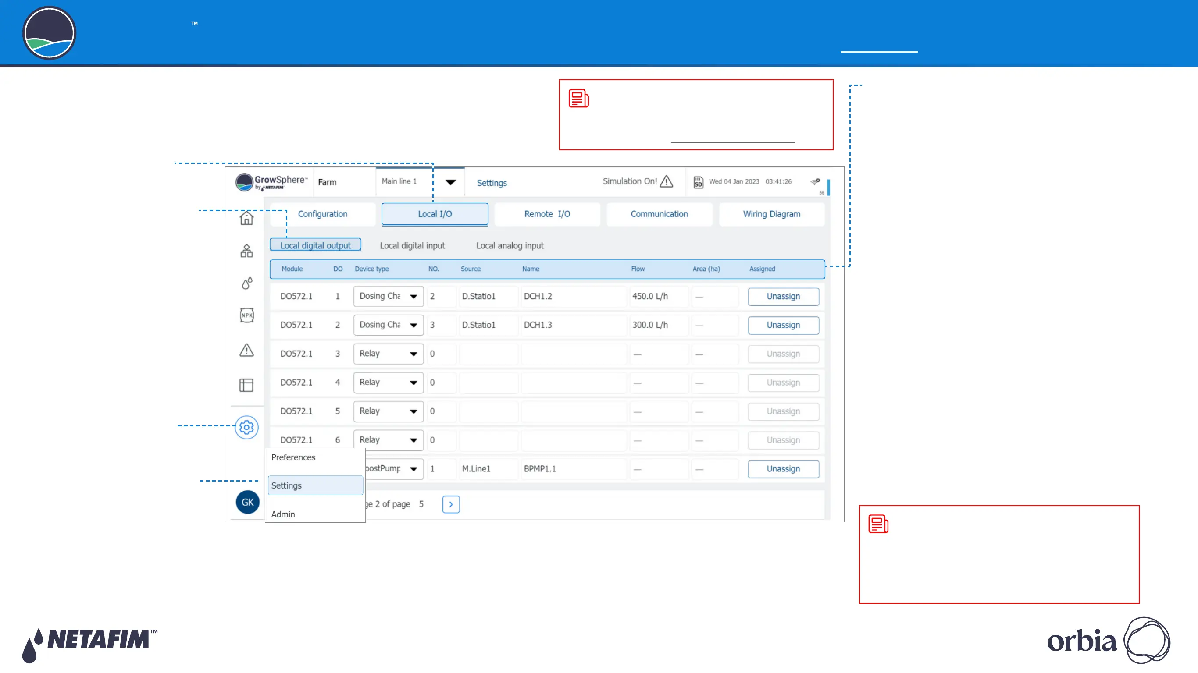Click the Simulation On warning triangle

[x=667, y=181]
